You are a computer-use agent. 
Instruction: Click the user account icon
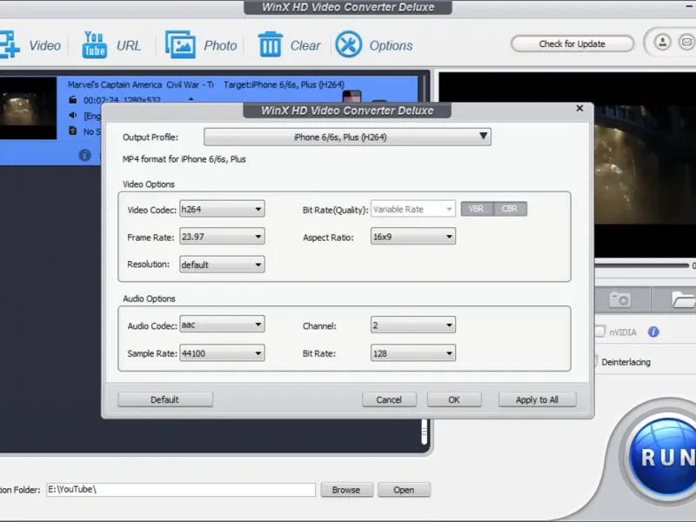click(x=662, y=43)
